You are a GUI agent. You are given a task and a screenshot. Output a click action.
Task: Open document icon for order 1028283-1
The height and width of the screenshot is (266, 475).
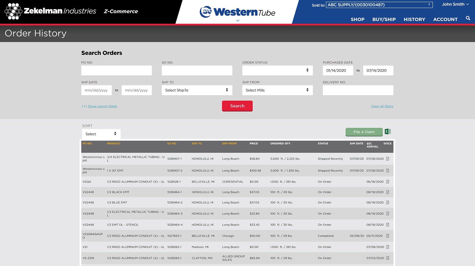[387, 258]
